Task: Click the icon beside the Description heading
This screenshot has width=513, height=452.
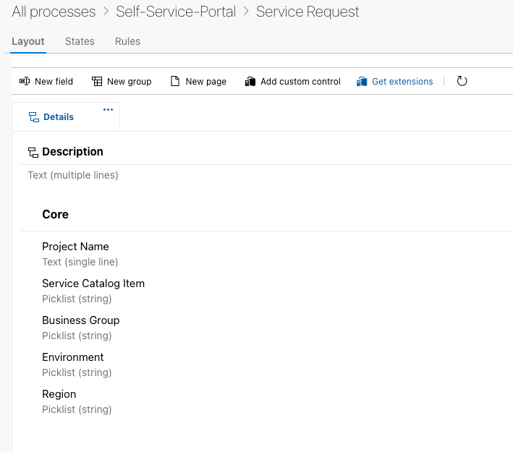Action: [x=33, y=152]
